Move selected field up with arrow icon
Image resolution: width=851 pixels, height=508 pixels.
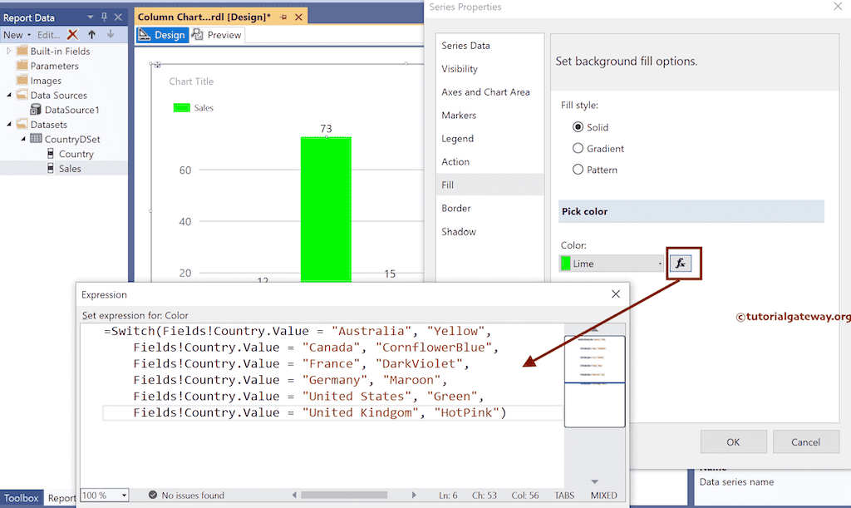(x=93, y=34)
